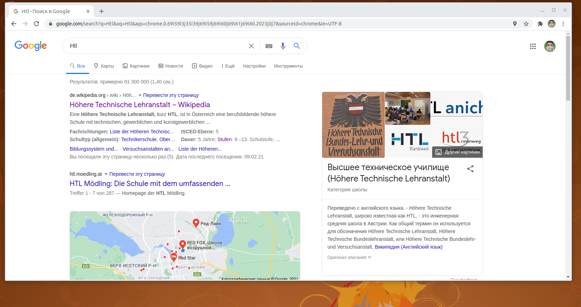Image resolution: width=581 pixels, height=307 pixels.
Task: Submit search with magnifier icon
Action: point(297,46)
